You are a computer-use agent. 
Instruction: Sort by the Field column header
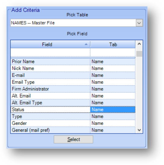(50, 44)
